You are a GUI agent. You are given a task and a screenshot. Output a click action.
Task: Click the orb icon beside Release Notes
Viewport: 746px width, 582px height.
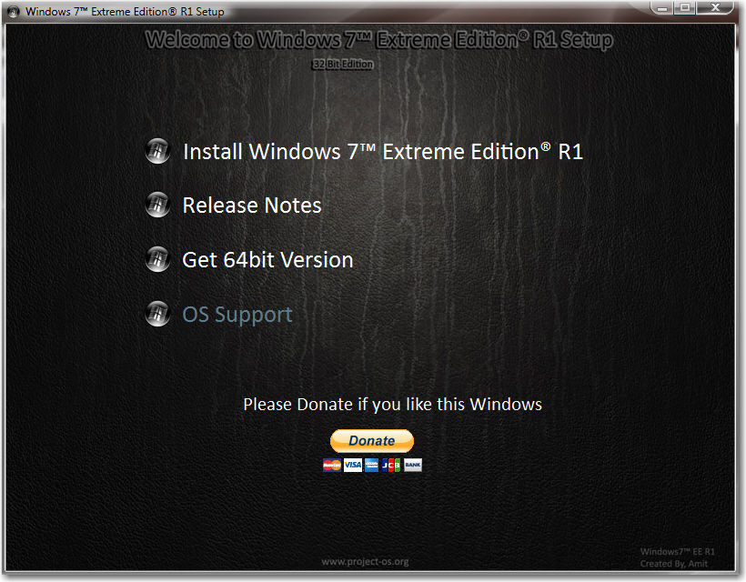tap(157, 205)
